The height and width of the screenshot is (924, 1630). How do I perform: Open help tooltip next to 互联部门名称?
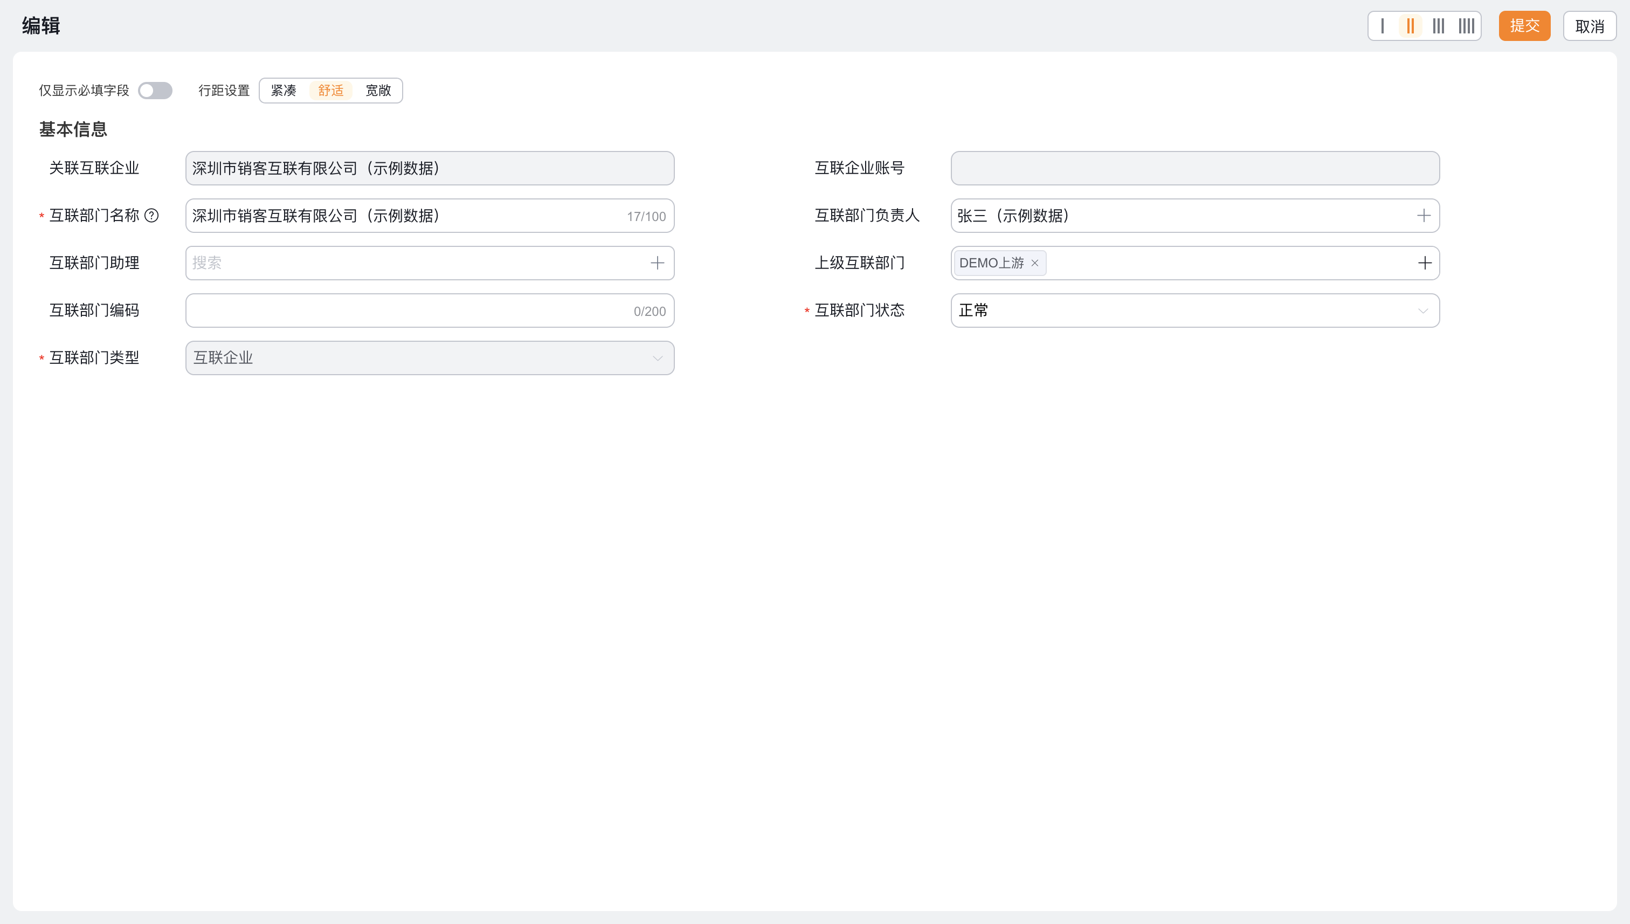[x=151, y=216]
